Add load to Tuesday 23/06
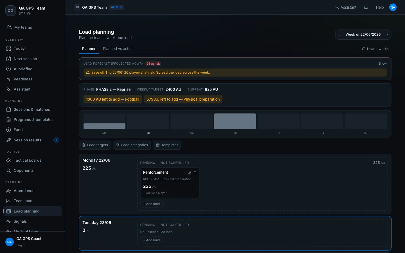The width and height of the screenshot is (405, 253). pos(151,240)
